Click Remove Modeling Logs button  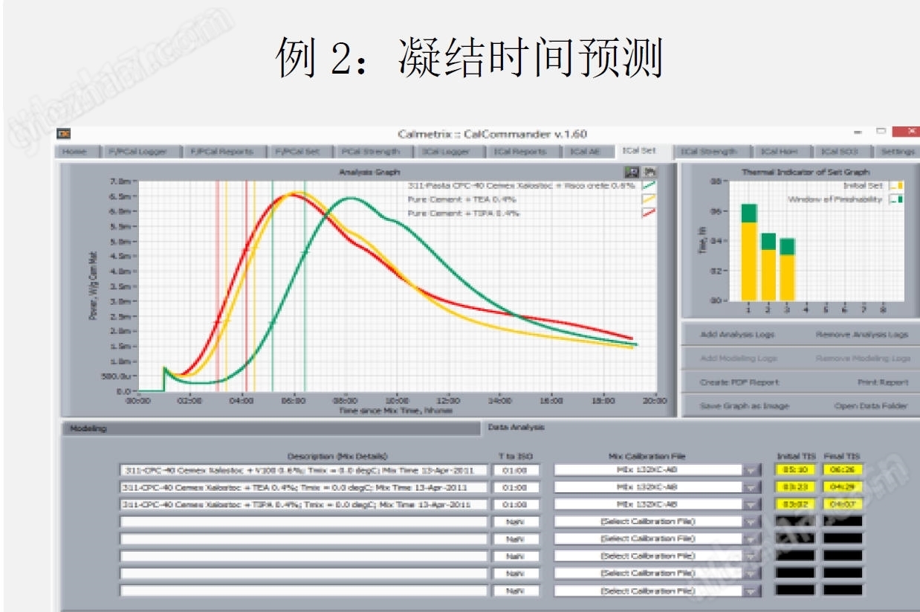click(x=863, y=358)
